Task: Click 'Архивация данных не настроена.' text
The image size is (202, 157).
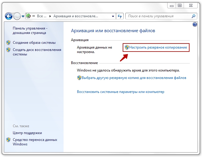Action: click(x=94, y=50)
